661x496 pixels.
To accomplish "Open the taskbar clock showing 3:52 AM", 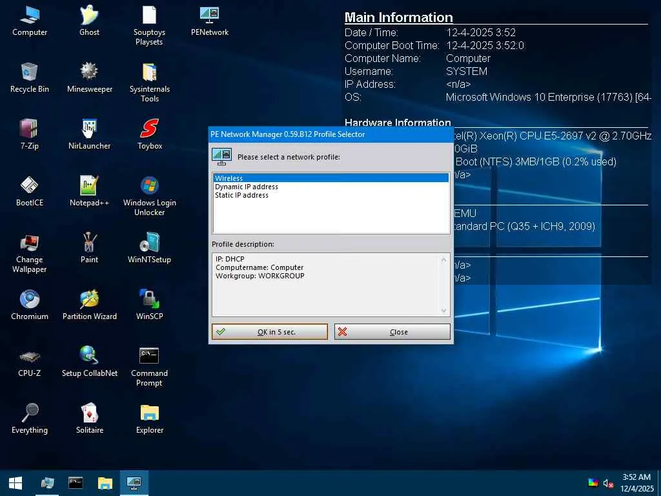I will click(x=636, y=483).
